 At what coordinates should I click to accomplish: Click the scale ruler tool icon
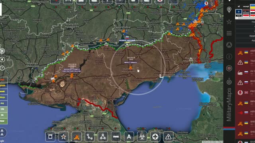(x=116, y=137)
